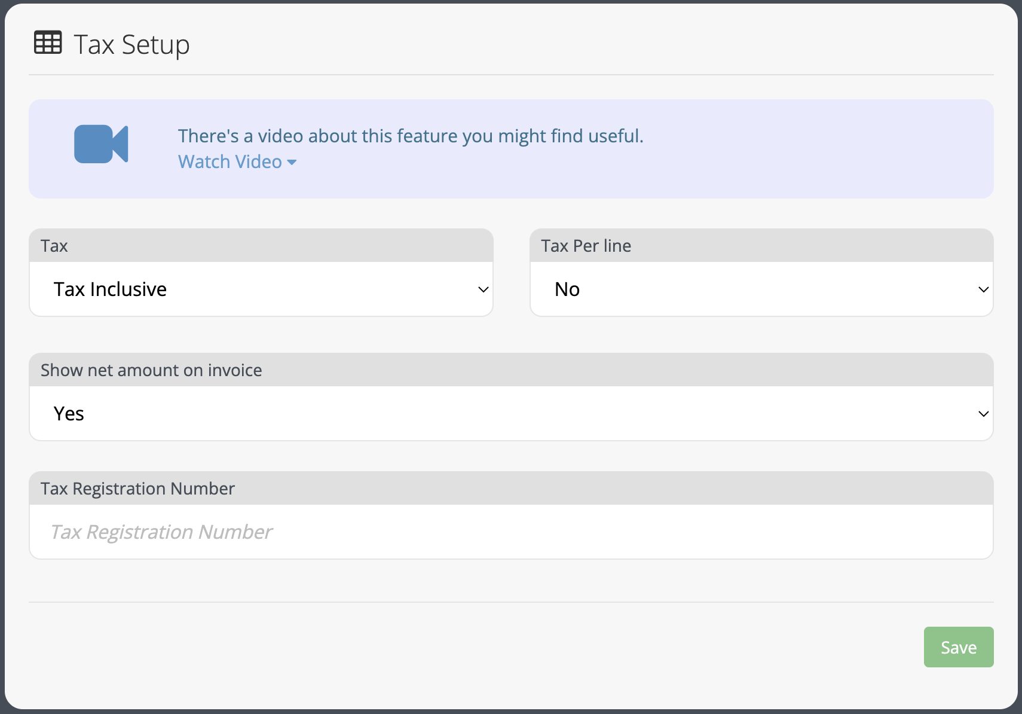Select the Yes value in the net amount field
1022x714 pixels.
(x=69, y=414)
